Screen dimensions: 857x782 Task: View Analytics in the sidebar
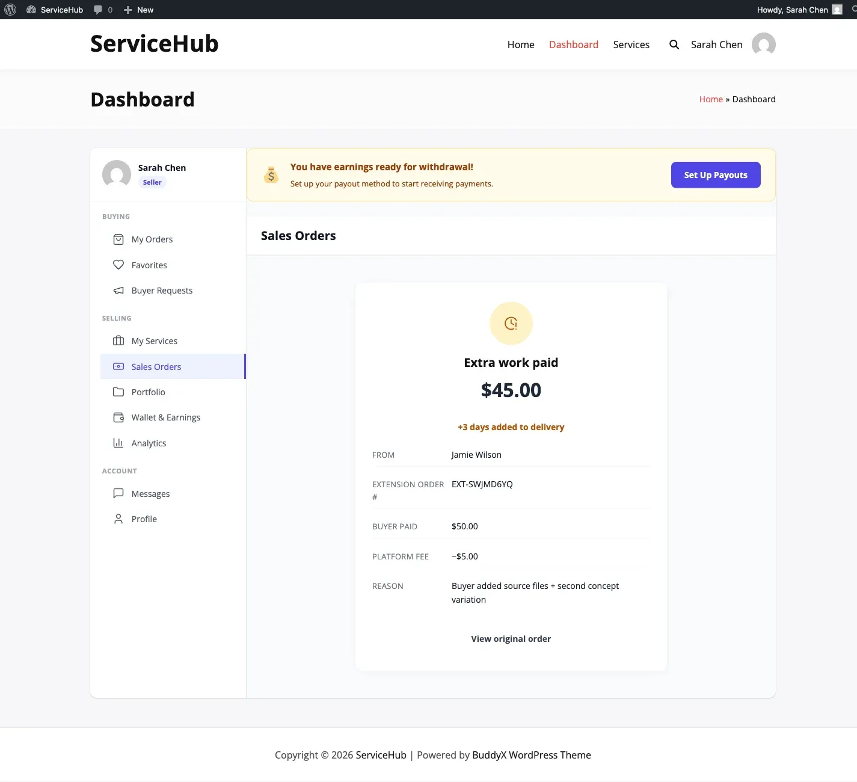(173, 443)
